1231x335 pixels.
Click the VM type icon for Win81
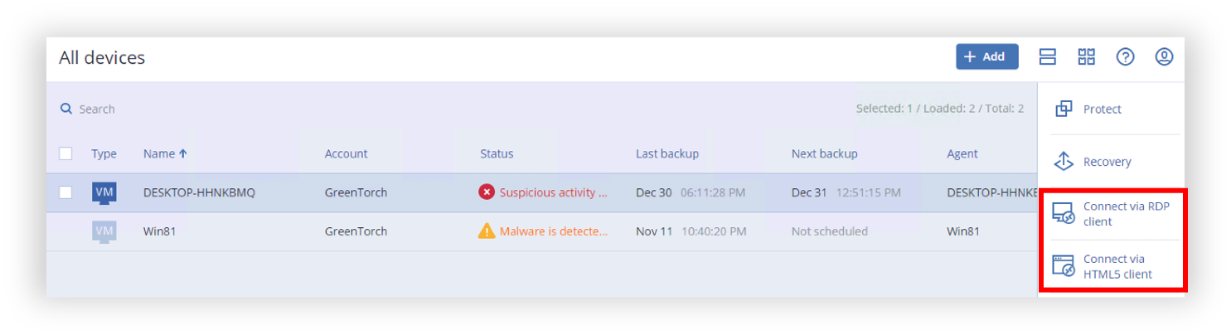[104, 231]
